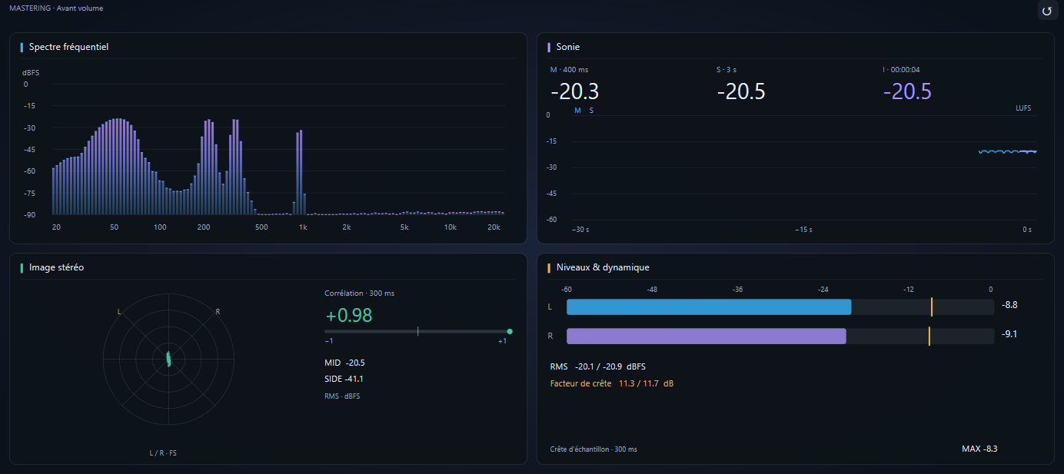
Task: Select the crest factor value "11.3 / 11.7"
Action: coord(640,383)
